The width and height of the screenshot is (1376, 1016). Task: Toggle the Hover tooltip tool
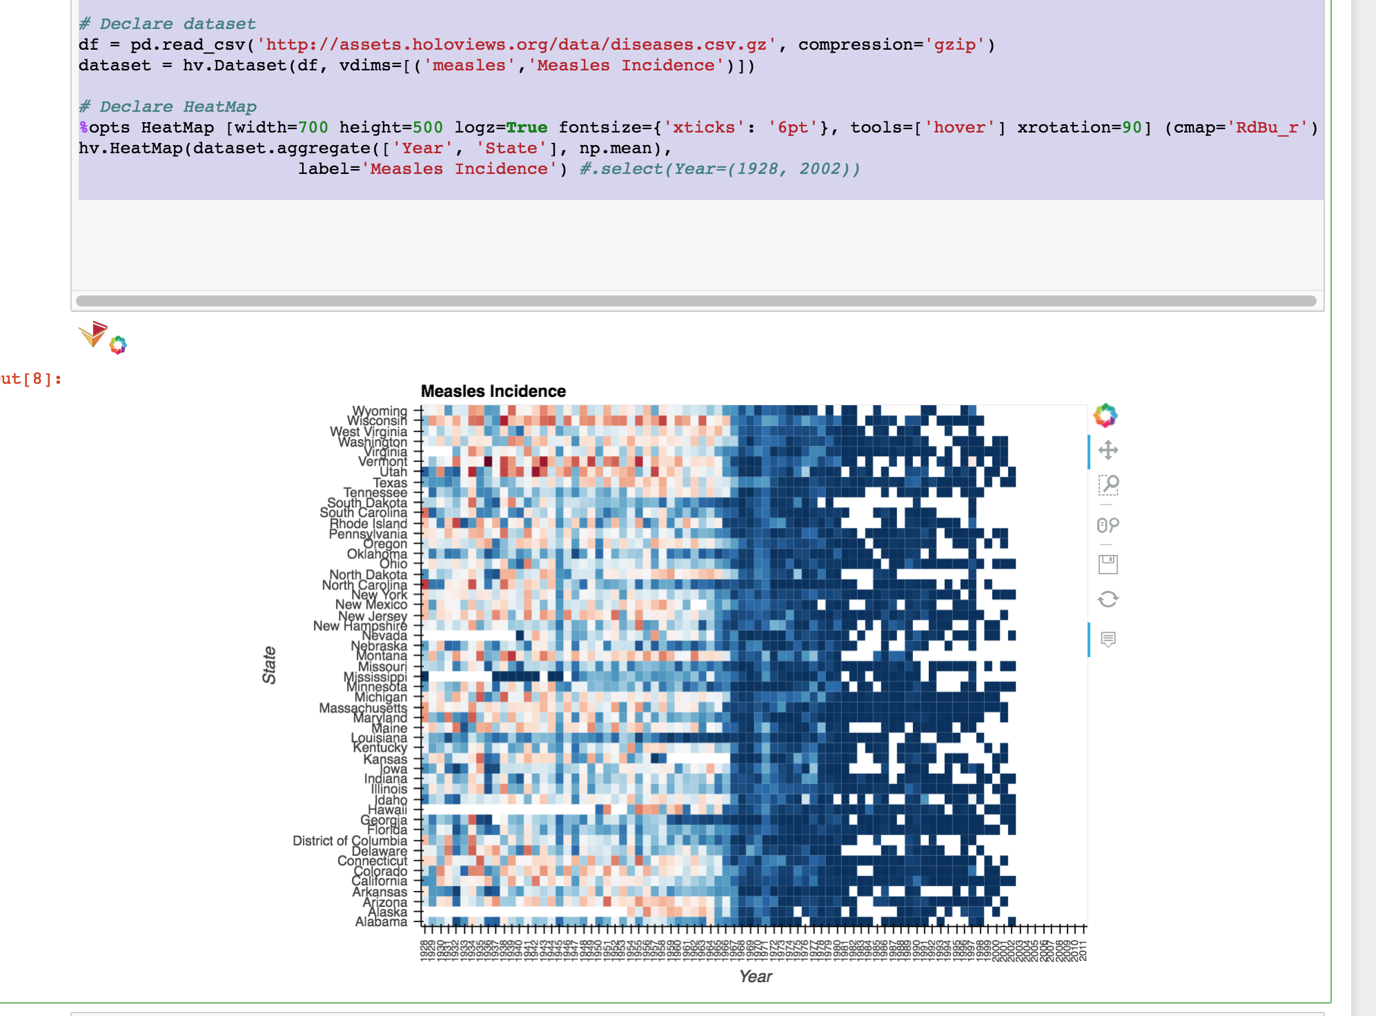coord(1108,638)
